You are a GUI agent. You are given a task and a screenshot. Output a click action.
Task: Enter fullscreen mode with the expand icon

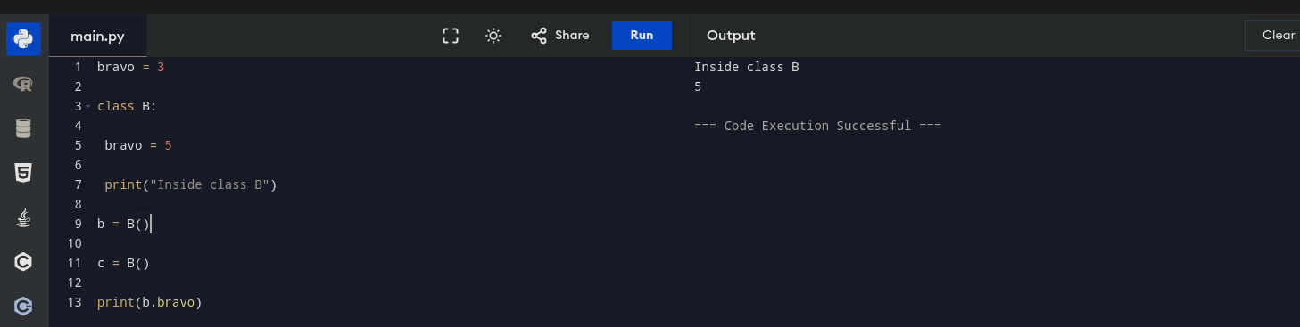click(x=451, y=36)
